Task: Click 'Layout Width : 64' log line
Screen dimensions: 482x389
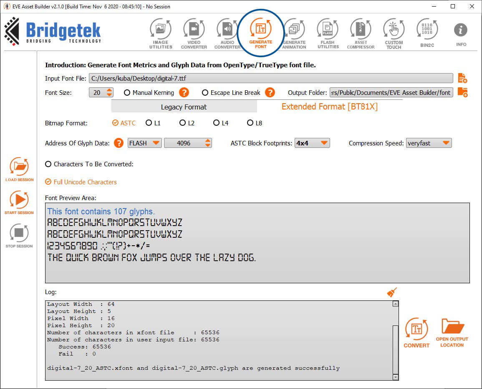Action: click(x=81, y=304)
